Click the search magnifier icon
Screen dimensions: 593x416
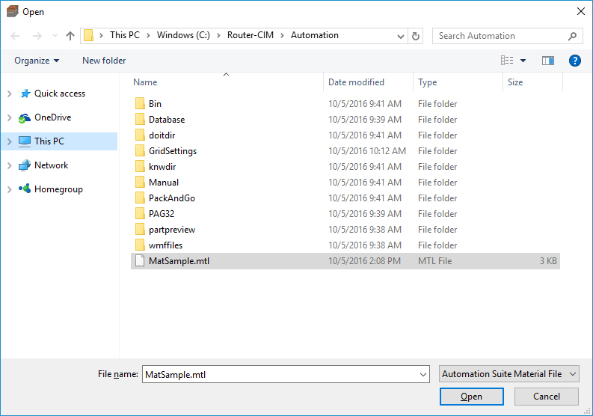pos(572,36)
